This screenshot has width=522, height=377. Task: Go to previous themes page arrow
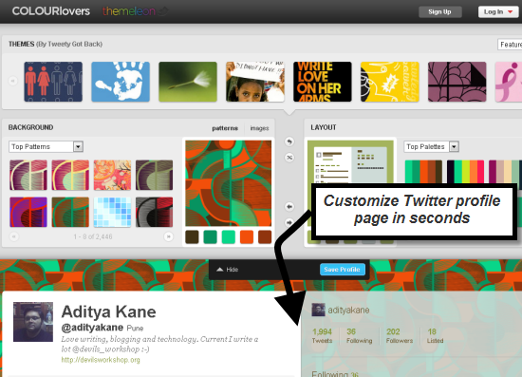13,81
